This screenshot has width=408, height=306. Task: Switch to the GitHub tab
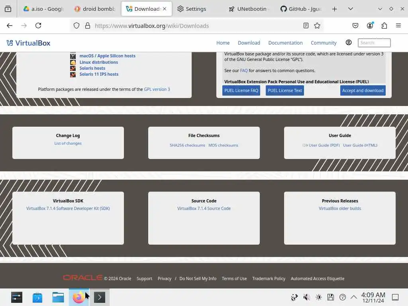point(301,9)
